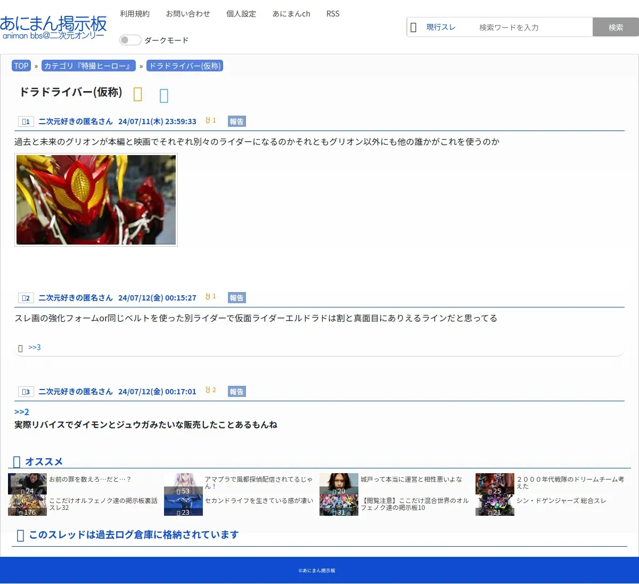Open the 現行スレ search scope dropdown
Image resolution: width=639 pixels, height=584 pixels.
(441, 27)
